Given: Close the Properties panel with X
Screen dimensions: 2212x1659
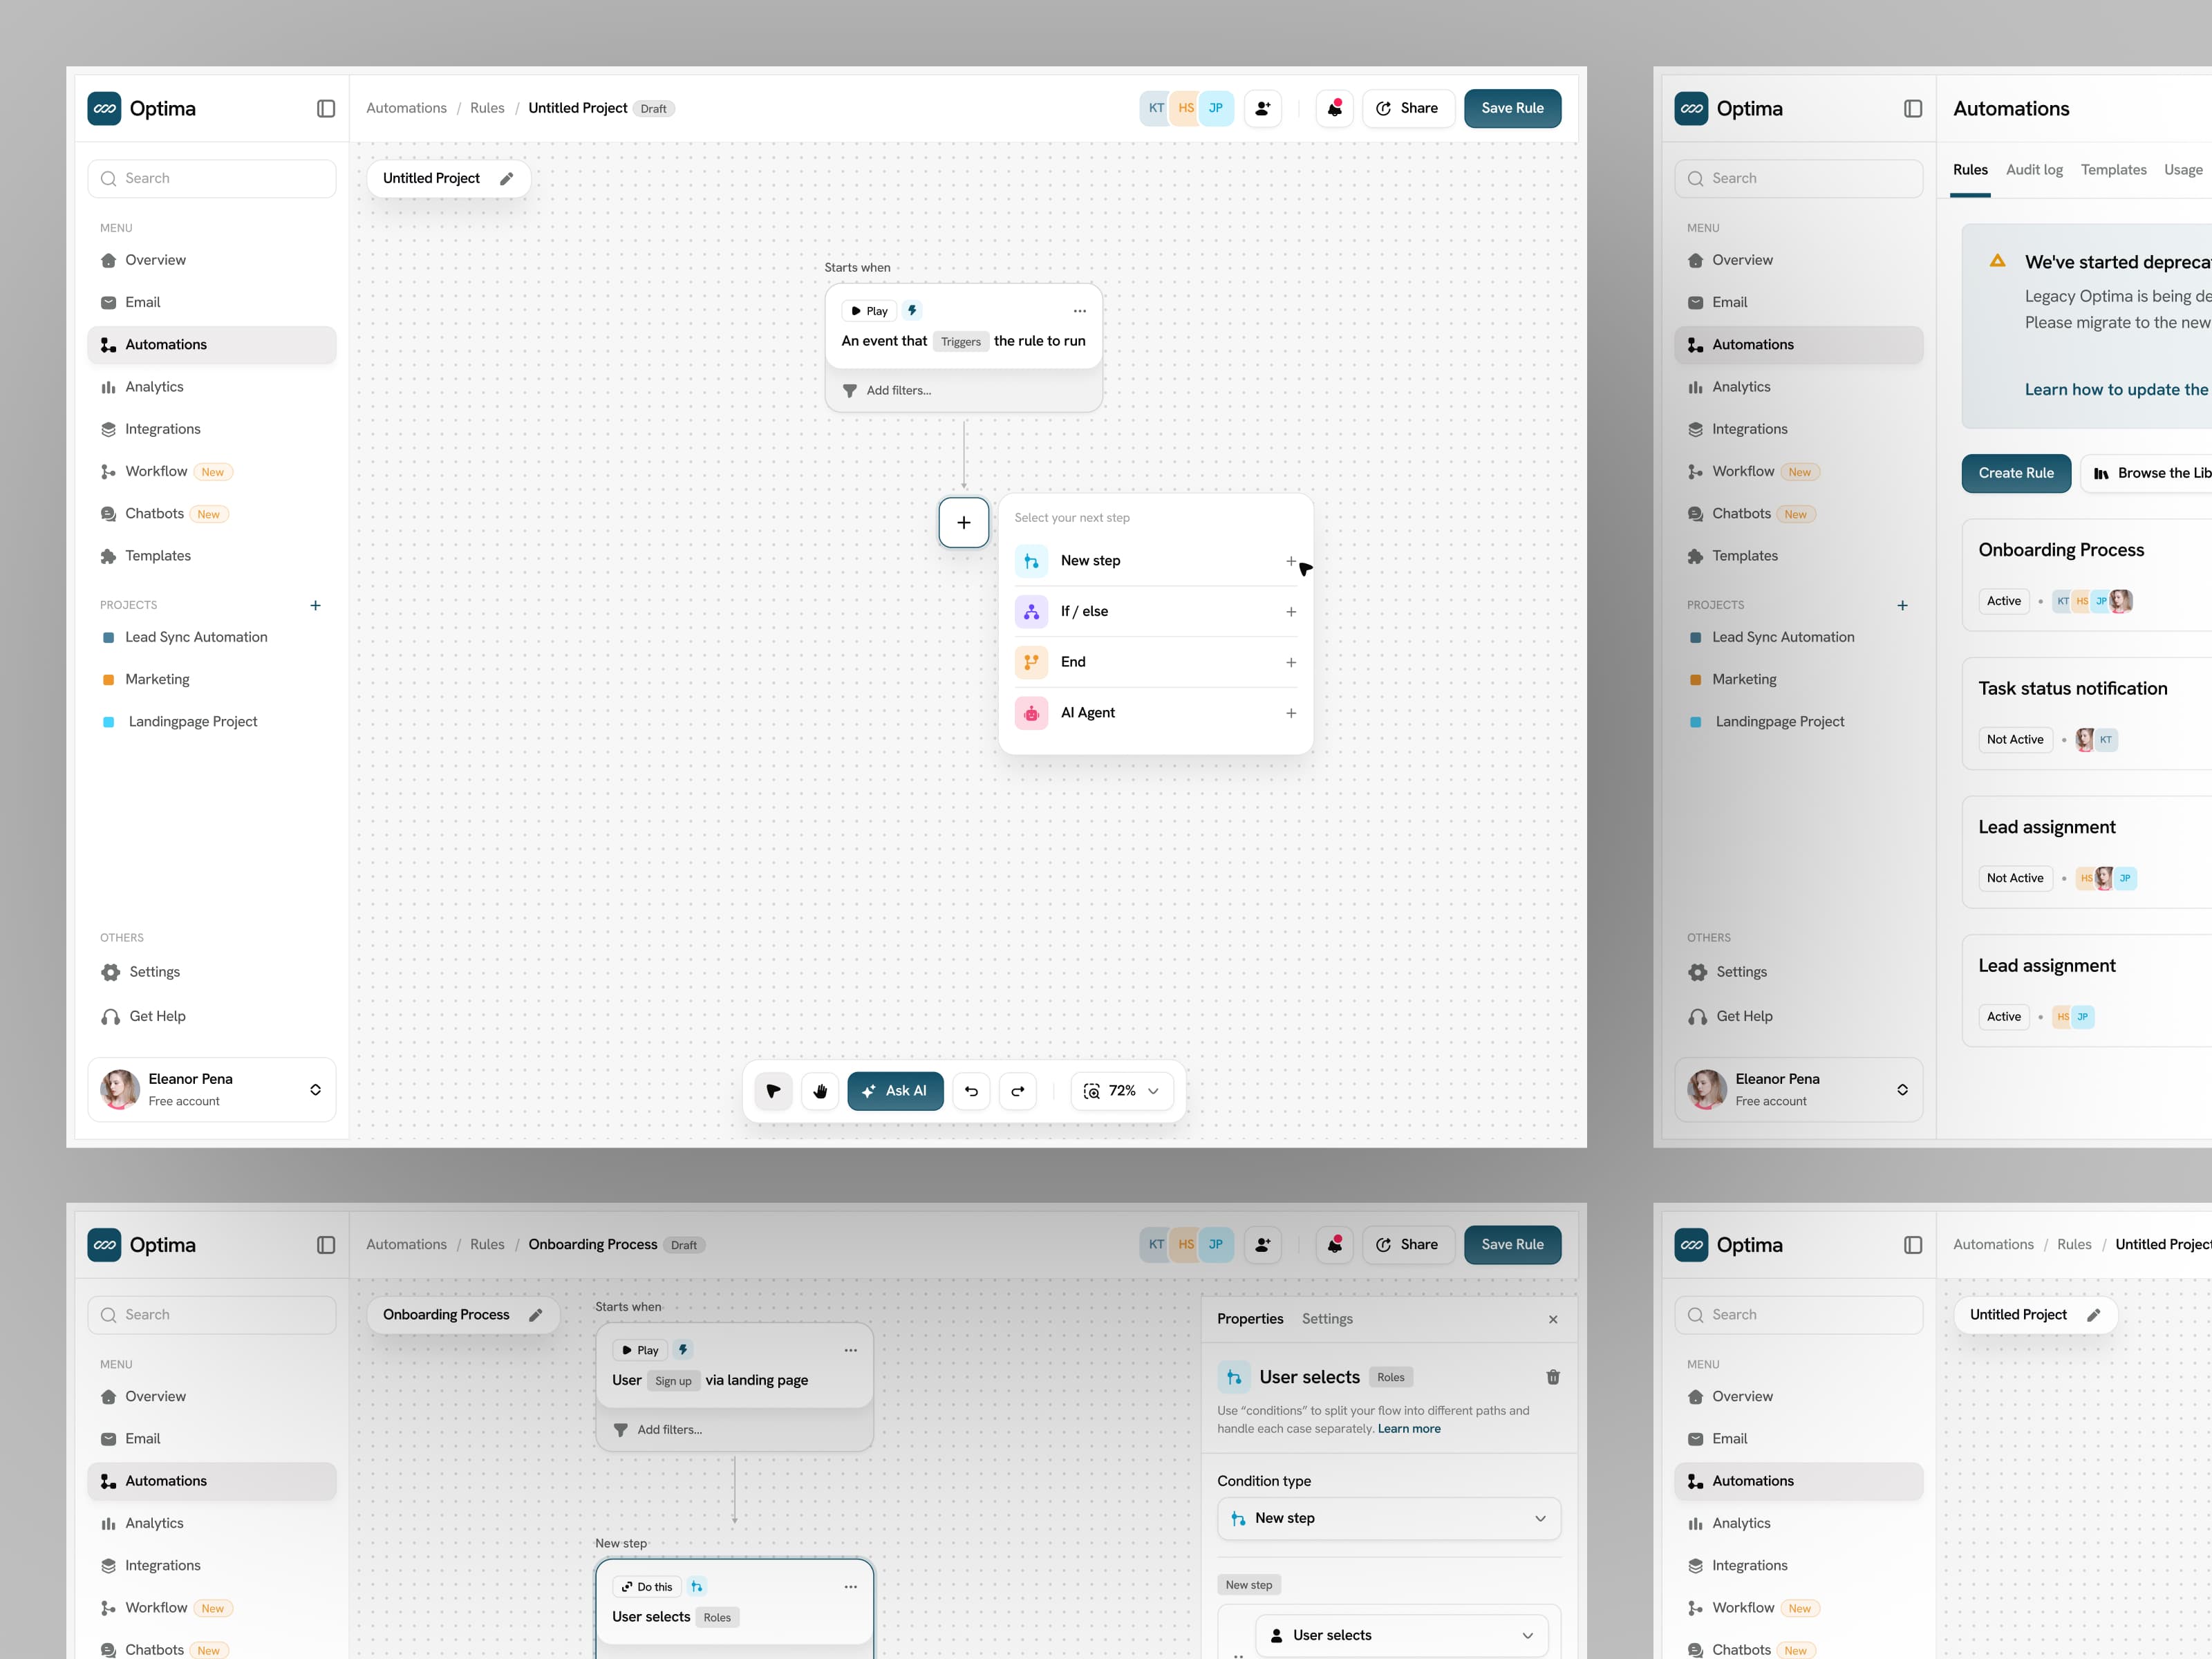Looking at the screenshot, I should pyautogui.click(x=1553, y=1319).
